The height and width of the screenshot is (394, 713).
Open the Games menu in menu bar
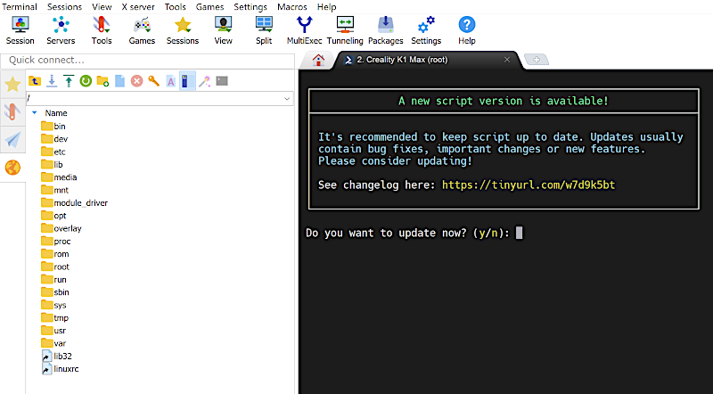210,7
